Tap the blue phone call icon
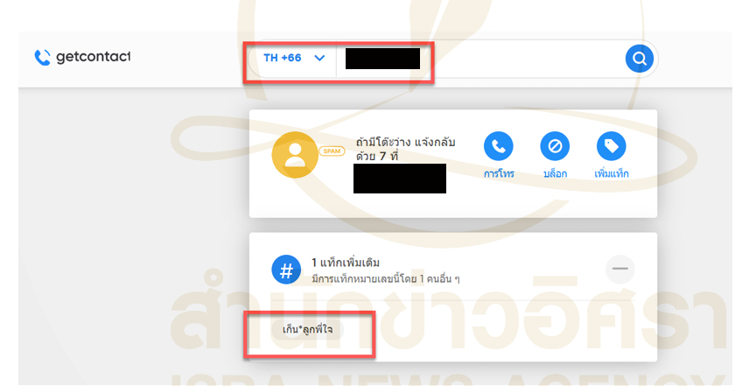The width and height of the screenshot is (742, 386). [498, 146]
